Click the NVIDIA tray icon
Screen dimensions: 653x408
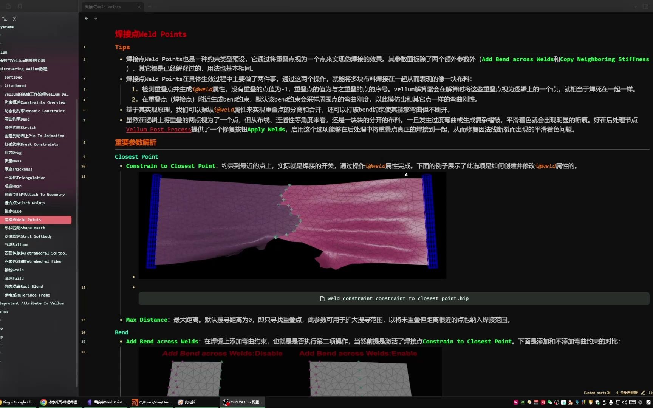(523, 402)
